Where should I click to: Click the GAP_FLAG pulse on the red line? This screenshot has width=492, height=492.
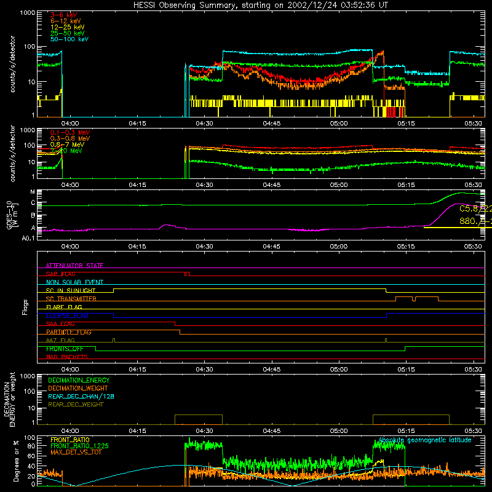(x=187, y=274)
